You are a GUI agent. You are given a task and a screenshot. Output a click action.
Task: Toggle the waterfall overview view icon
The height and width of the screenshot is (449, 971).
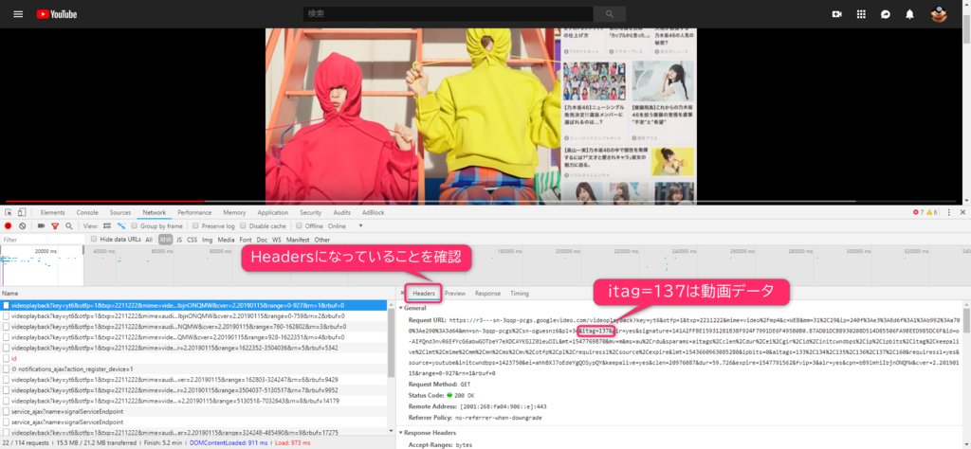[121, 226]
